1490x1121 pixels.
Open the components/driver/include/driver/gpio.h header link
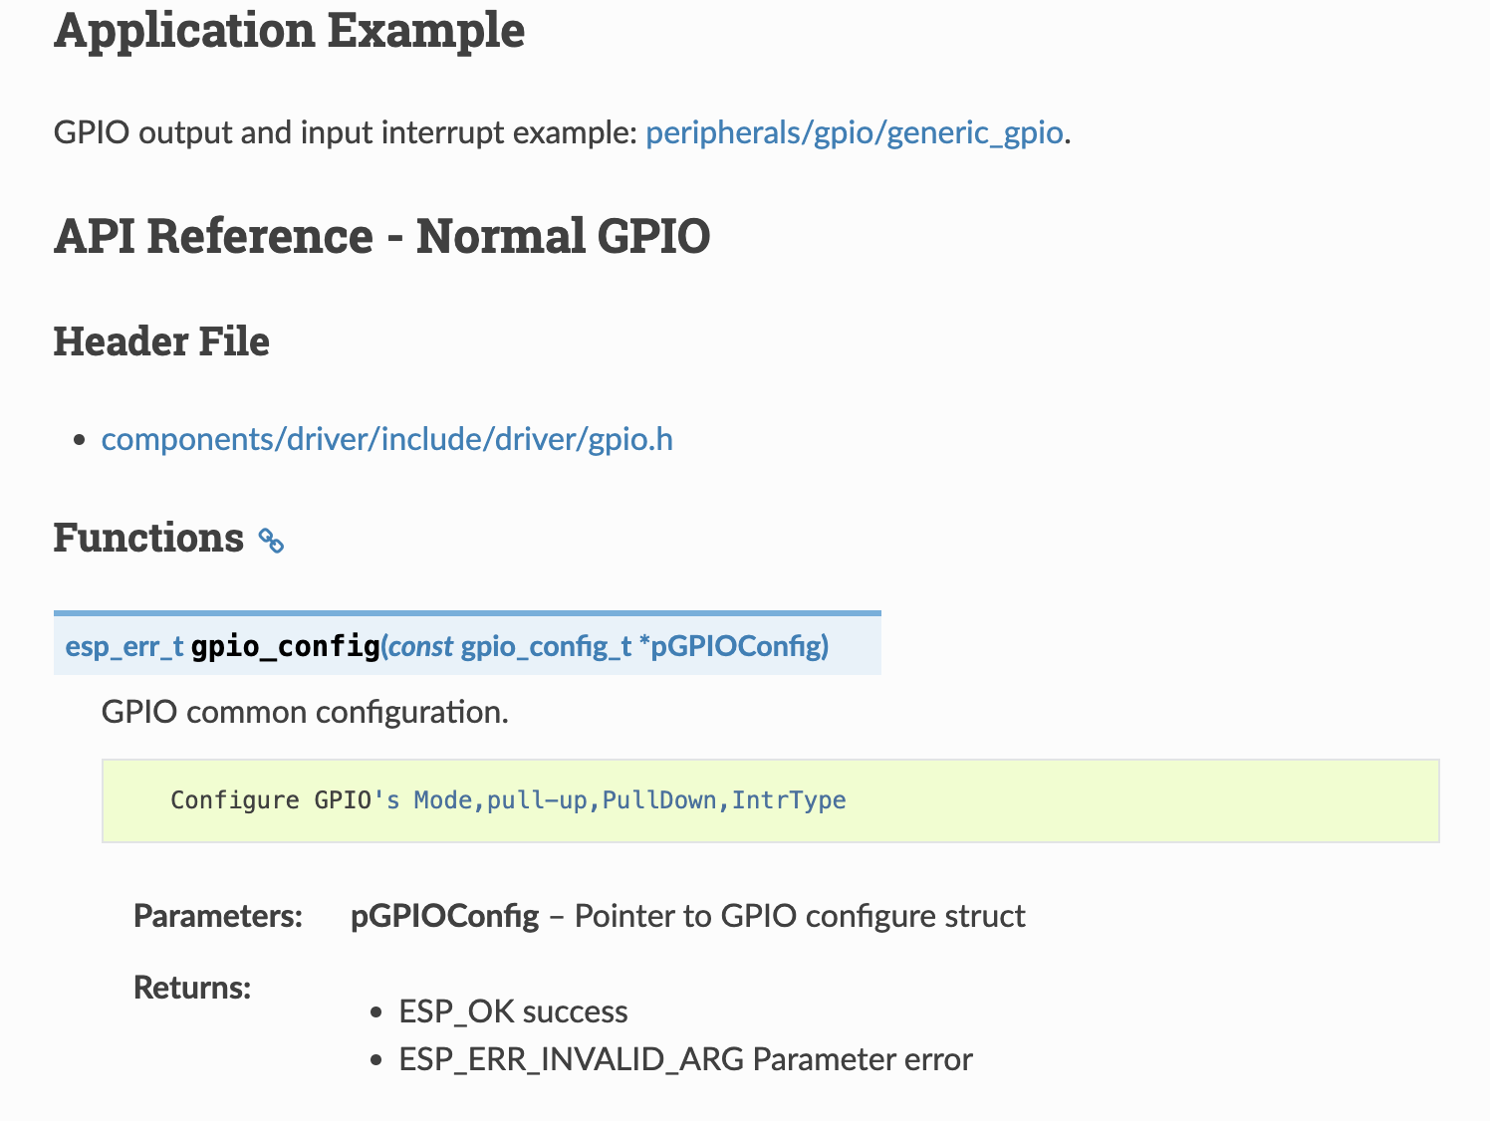tap(386, 439)
